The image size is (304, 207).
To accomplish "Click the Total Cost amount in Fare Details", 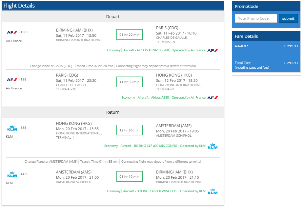I will click(291, 63).
